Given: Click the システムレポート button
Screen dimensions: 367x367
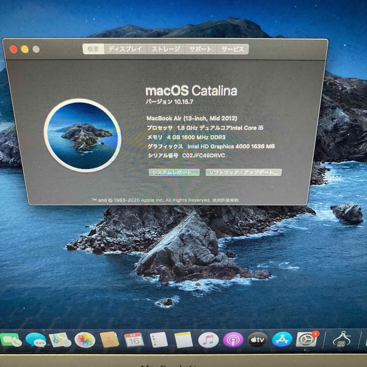Looking at the screenshot, I should pyautogui.click(x=174, y=173).
